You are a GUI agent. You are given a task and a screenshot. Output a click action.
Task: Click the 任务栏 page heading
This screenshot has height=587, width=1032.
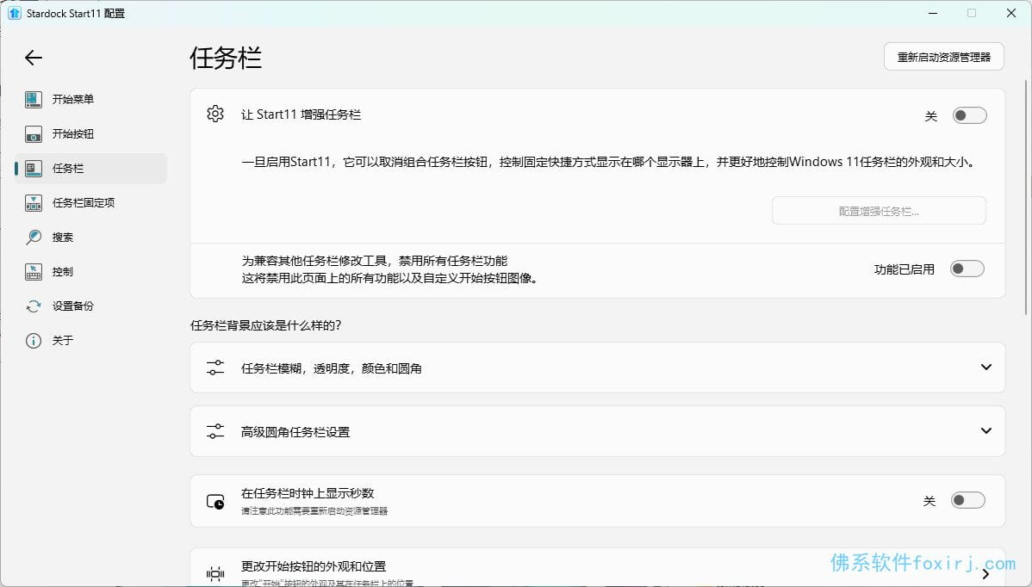pos(226,58)
